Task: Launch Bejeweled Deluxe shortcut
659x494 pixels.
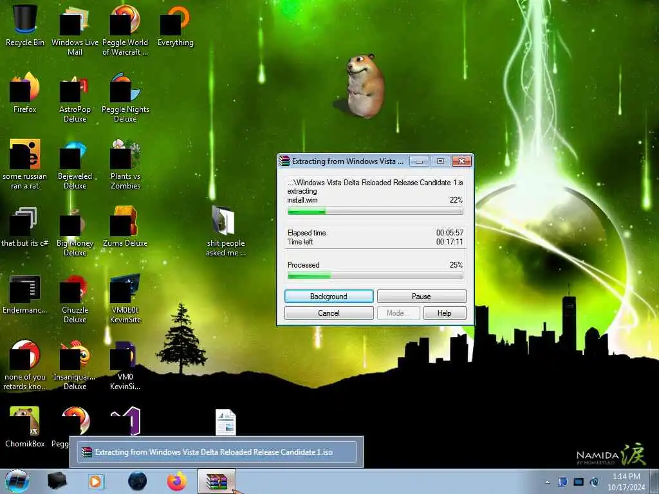Action: pyautogui.click(x=75, y=164)
